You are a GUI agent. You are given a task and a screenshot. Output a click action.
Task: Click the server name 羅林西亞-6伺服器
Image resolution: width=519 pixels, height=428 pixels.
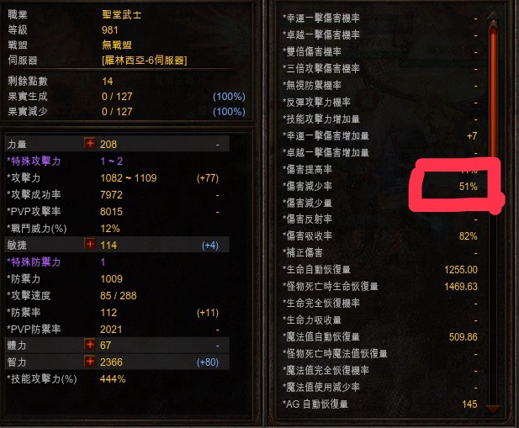(145, 61)
